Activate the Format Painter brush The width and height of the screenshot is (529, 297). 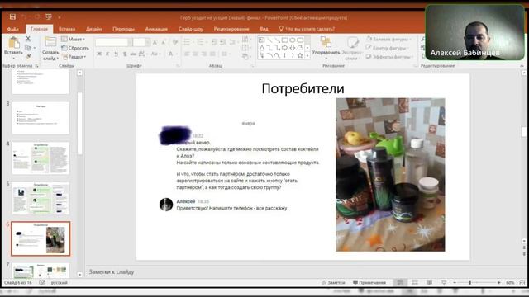[28, 56]
